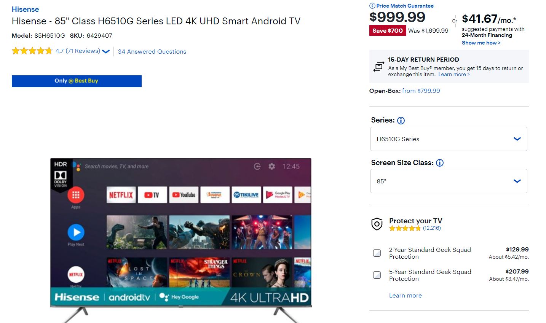Screen dimensions: 546x323
Task: Click Learn more under protection plans
Action: click(x=405, y=296)
